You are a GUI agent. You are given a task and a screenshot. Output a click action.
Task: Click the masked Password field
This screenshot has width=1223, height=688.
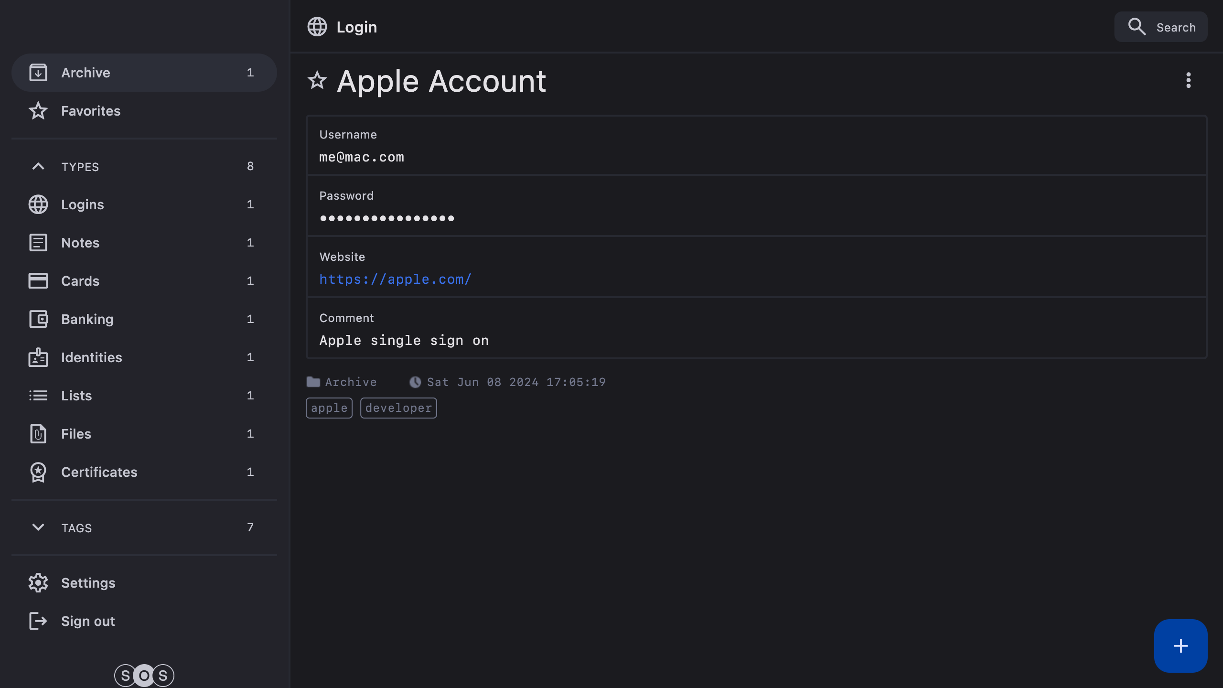click(x=387, y=218)
